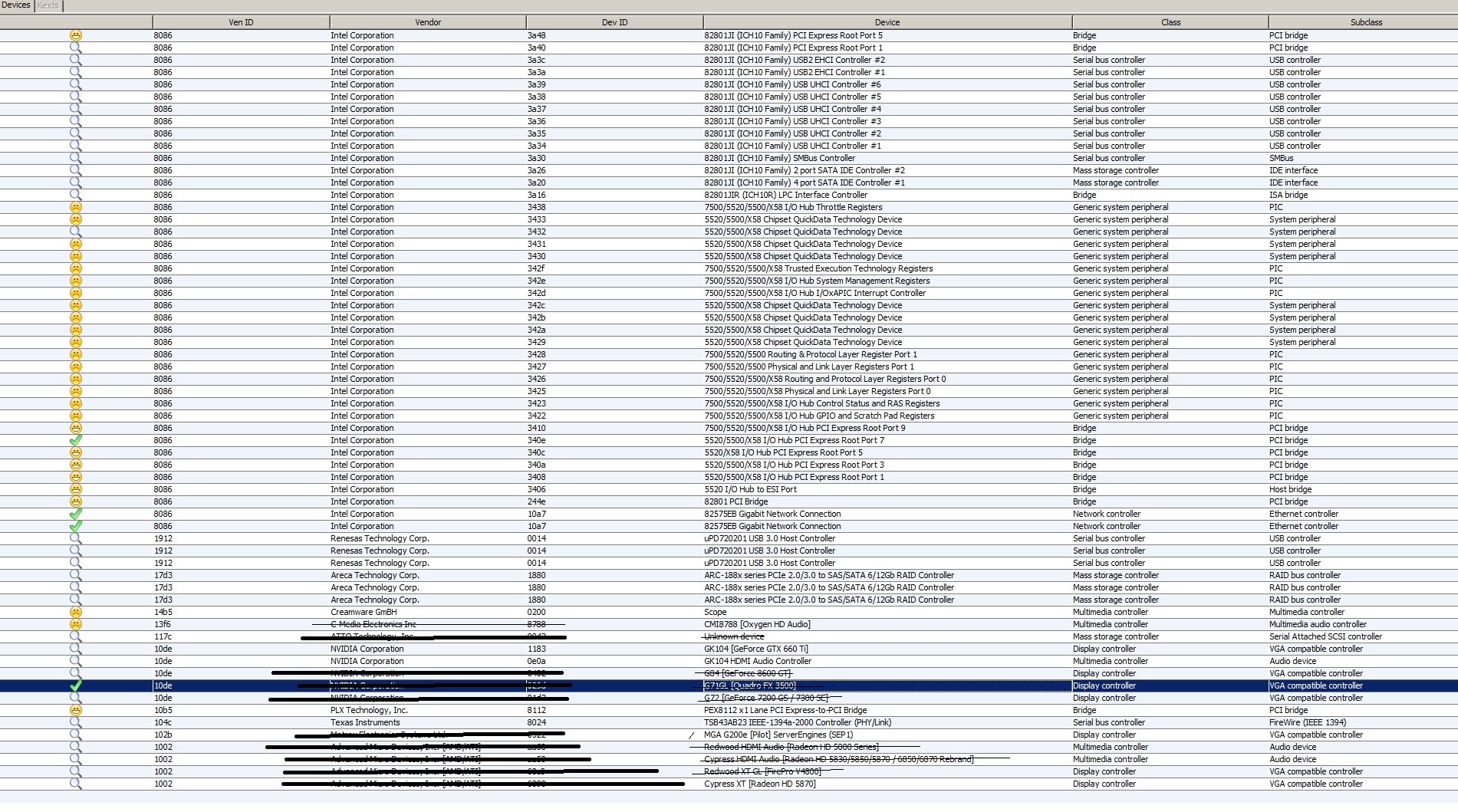Select the 'GK104 [GeForce GTX 660 Ti]' device cell
Viewport: 1458px width, 812px height.
pyautogui.click(x=887, y=649)
